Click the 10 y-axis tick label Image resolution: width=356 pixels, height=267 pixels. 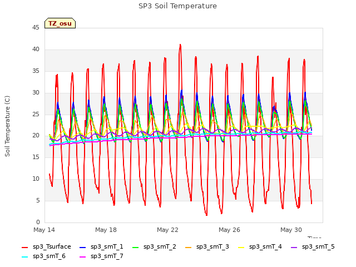[36, 179]
